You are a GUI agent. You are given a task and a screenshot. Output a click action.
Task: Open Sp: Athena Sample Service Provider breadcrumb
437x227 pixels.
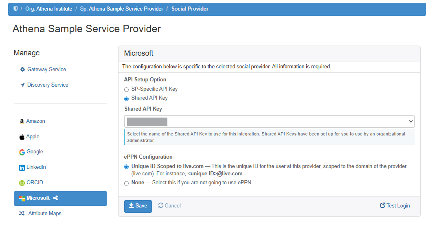click(x=121, y=9)
